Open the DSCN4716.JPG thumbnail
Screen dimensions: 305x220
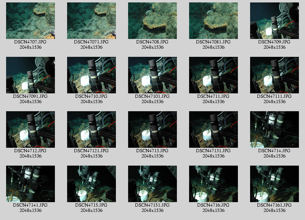213,184
